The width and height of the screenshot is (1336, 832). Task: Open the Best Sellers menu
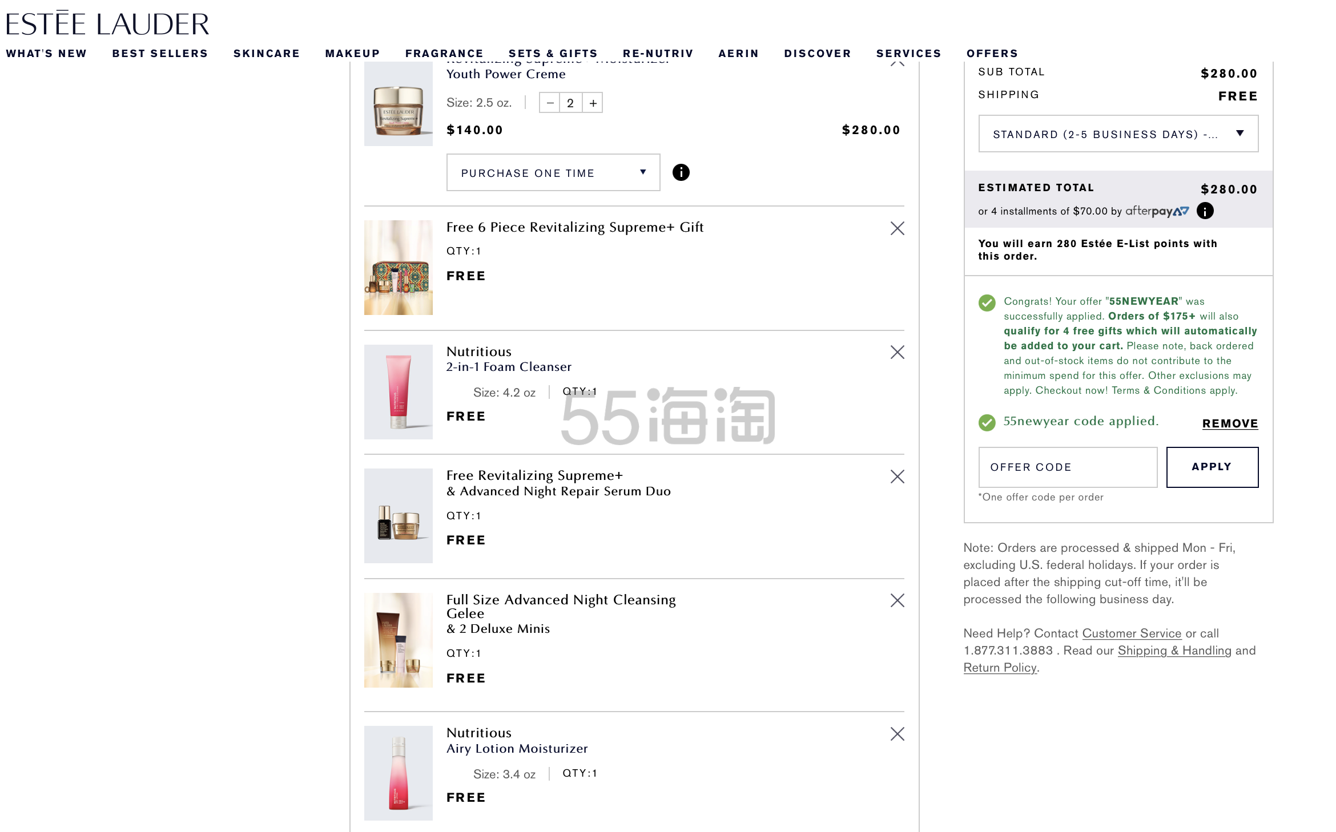(160, 53)
